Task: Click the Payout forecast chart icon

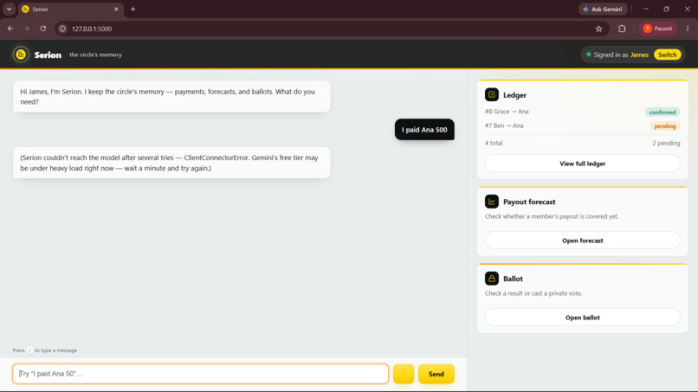Action: pyautogui.click(x=491, y=202)
